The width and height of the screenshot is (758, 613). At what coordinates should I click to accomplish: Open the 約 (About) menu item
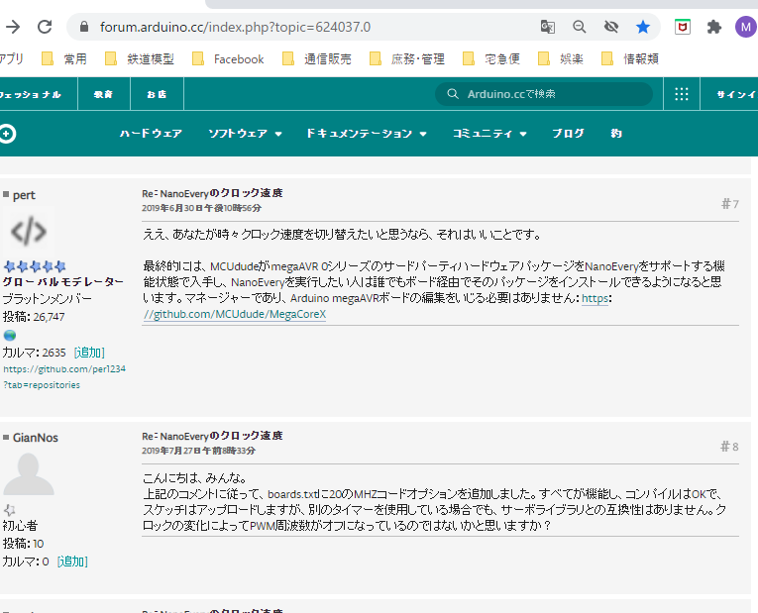616,134
